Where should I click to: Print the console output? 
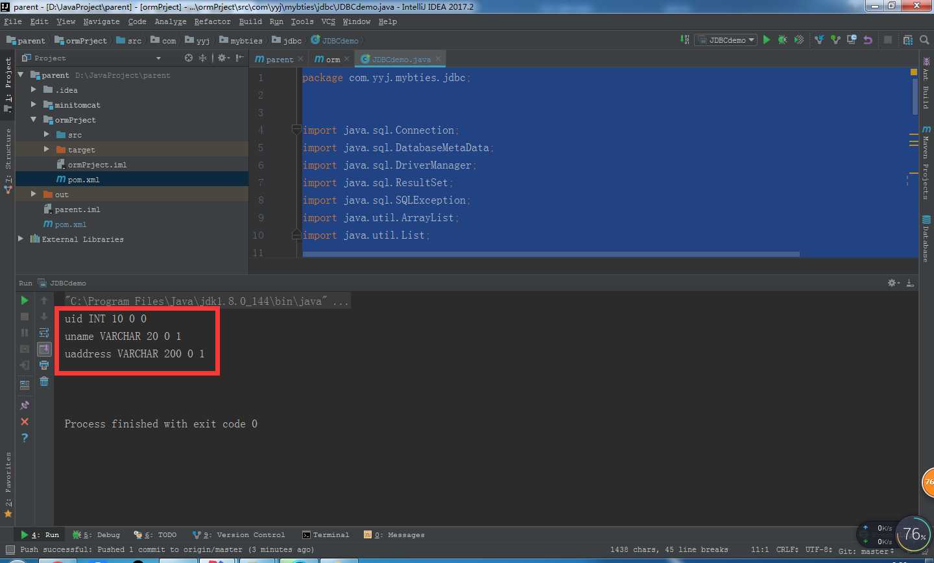[44, 365]
